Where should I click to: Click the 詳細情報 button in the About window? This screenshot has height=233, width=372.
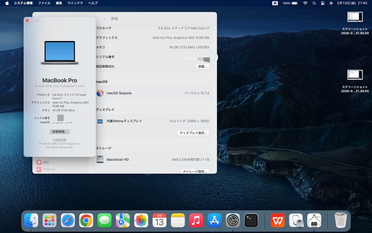(x=60, y=132)
